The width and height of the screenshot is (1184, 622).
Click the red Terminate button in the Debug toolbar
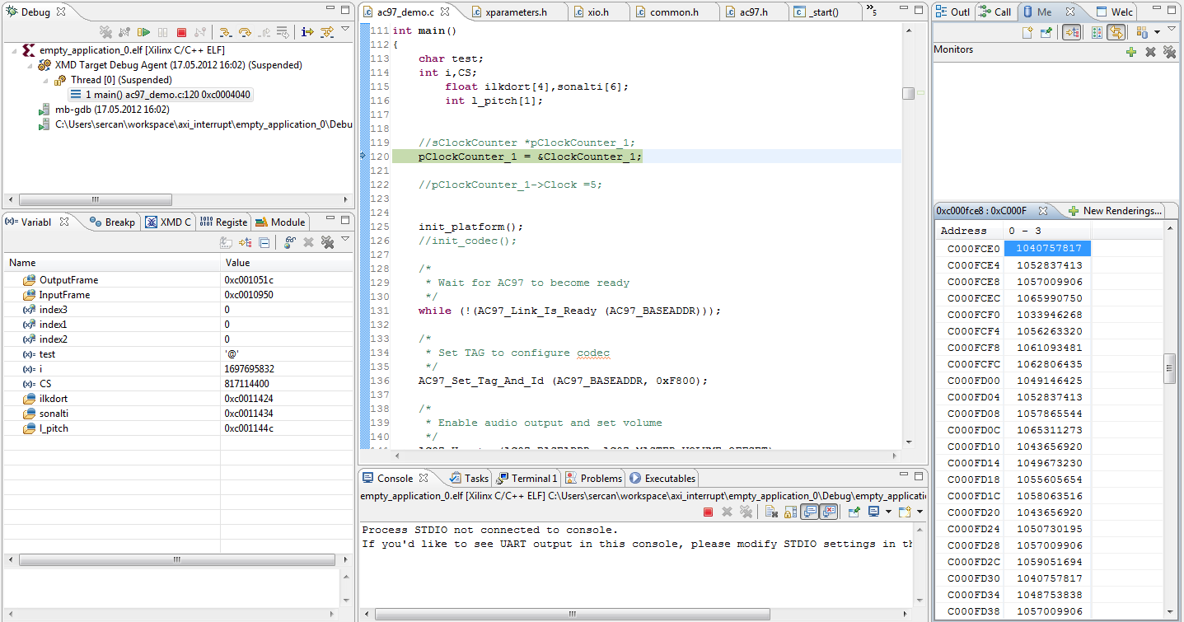pyautogui.click(x=181, y=32)
